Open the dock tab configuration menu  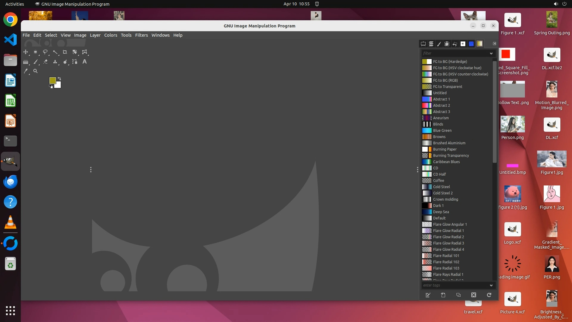[x=495, y=44]
